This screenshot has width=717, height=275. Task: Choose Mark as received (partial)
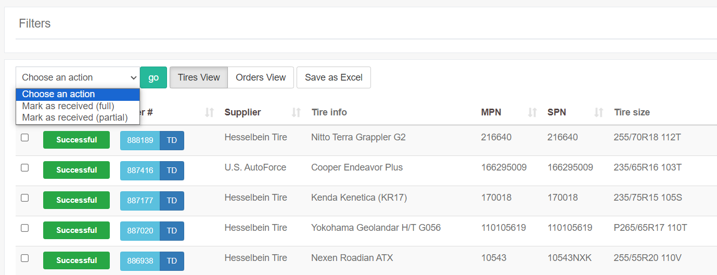click(x=78, y=117)
